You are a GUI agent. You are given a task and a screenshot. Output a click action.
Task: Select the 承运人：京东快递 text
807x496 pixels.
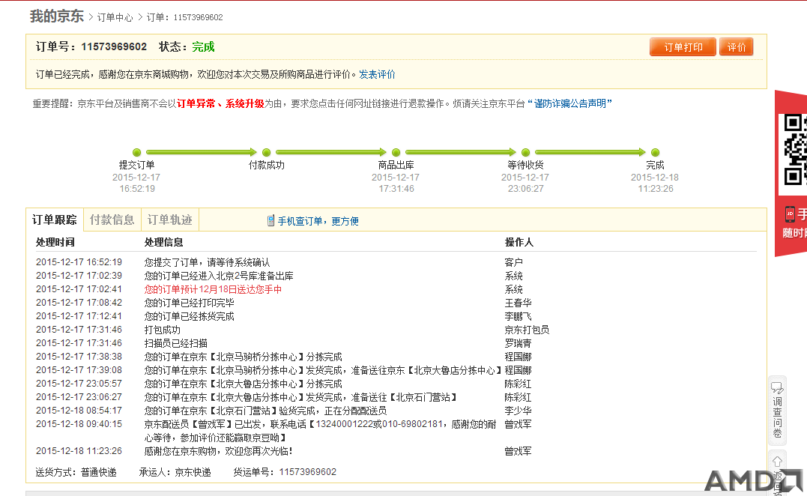(x=175, y=472)
